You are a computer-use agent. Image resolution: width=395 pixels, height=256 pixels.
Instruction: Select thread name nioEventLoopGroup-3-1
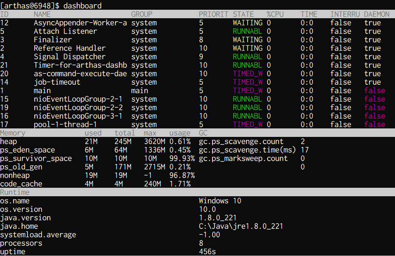click(x=78, y=116)
